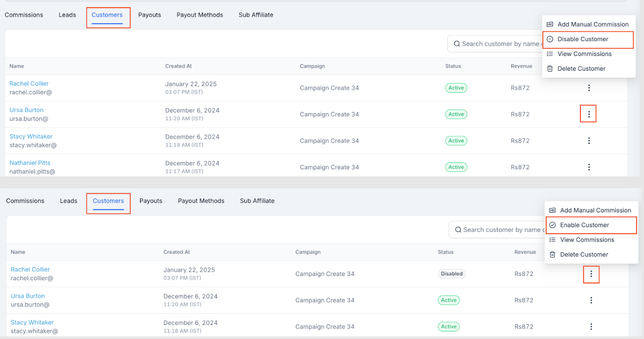Open Nathaniel Pitts customer profile link
Screen dimensions: 644x339
click(x=30, y=163)
